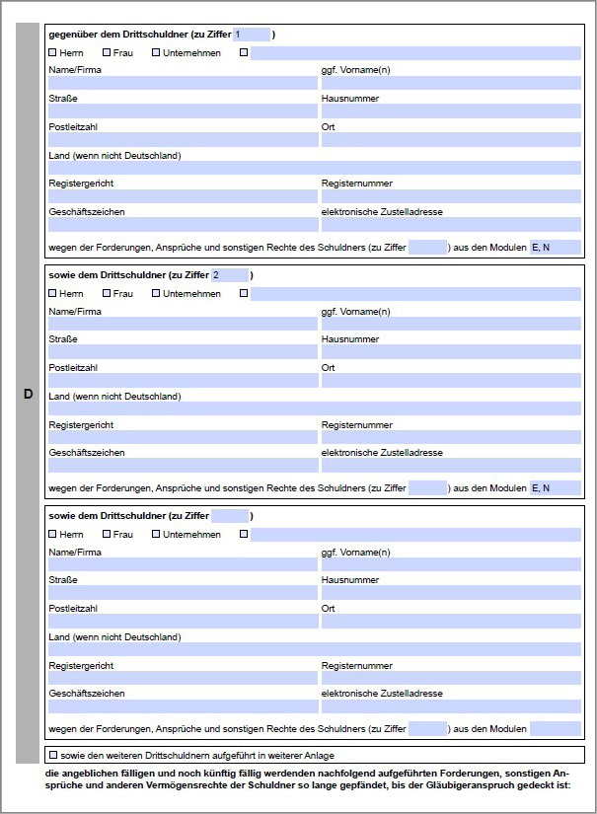Viewport: 597px width, 814px height.
Task: Check 'Herrn' in the first Drittschuldner section
Action: point(53,53)
